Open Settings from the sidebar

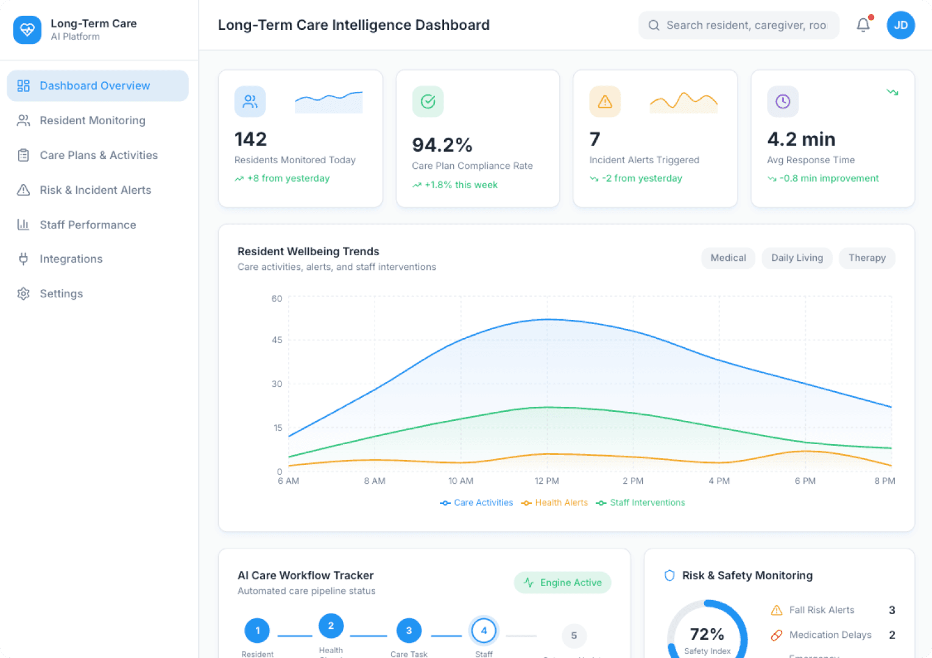pyautogui.click(x=61, y=293)
